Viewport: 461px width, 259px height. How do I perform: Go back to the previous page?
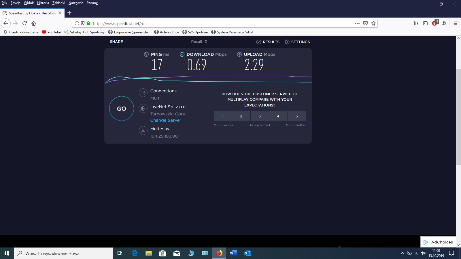6,23
